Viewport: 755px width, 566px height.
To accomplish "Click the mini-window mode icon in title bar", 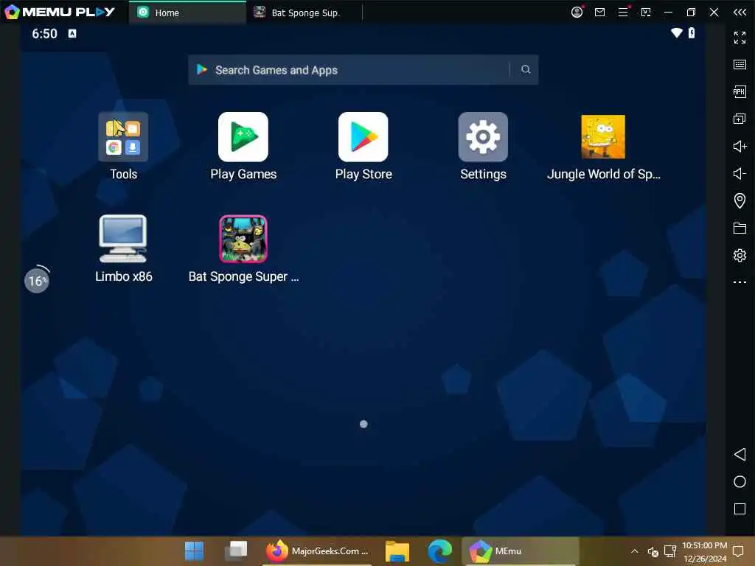I will [646, 12].
